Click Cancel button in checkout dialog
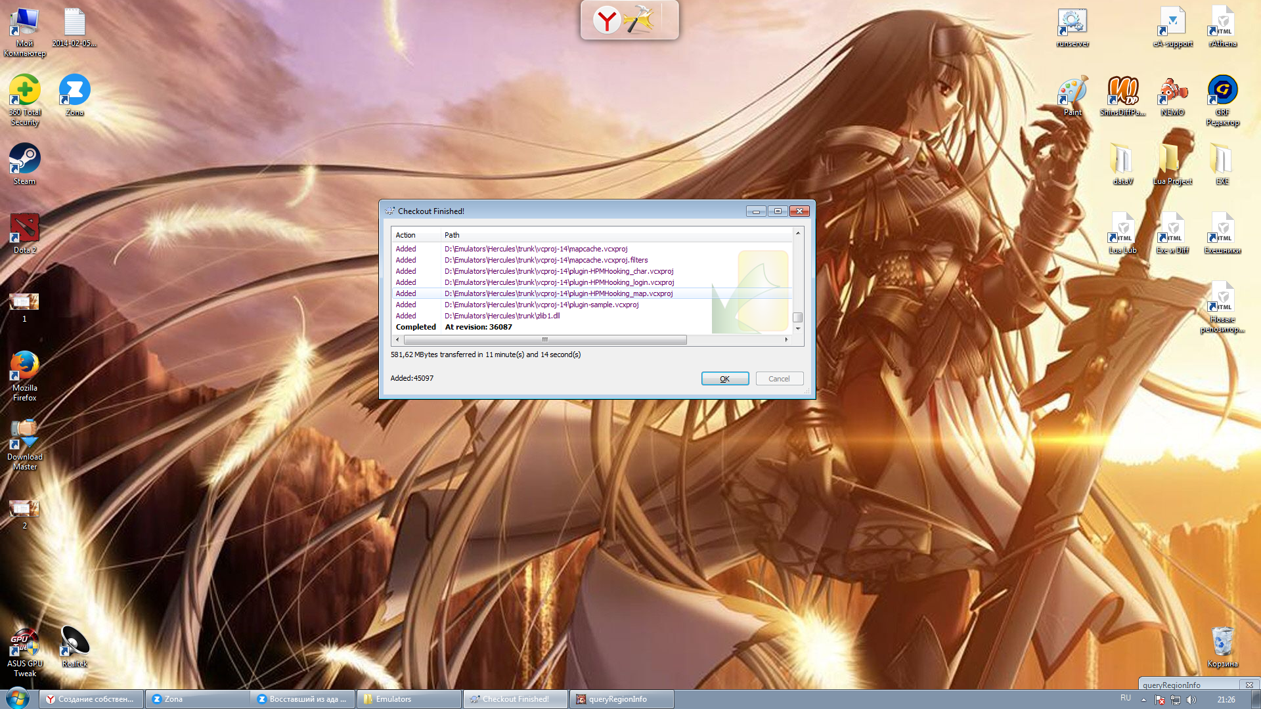 click(778, 378)
